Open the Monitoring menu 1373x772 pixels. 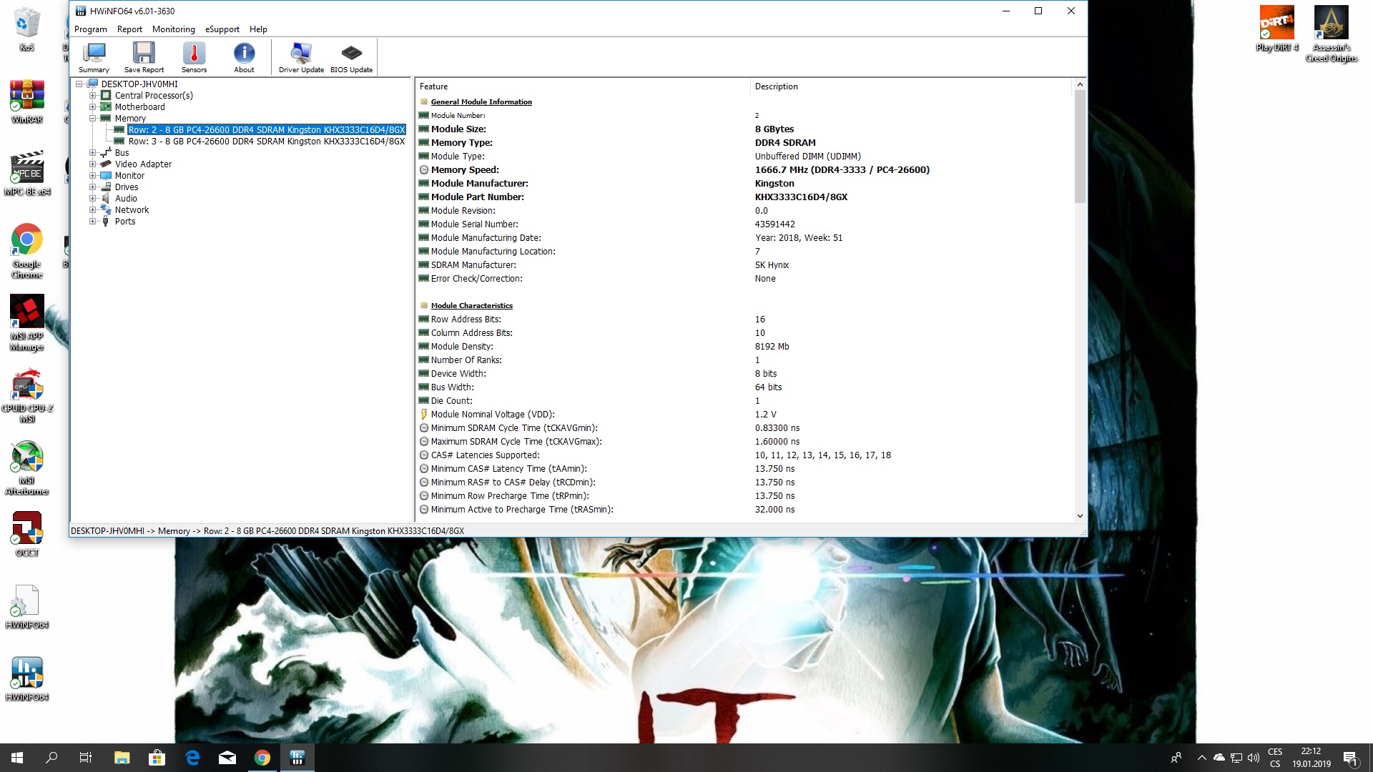pyautogui.click(x=173, y=29)
